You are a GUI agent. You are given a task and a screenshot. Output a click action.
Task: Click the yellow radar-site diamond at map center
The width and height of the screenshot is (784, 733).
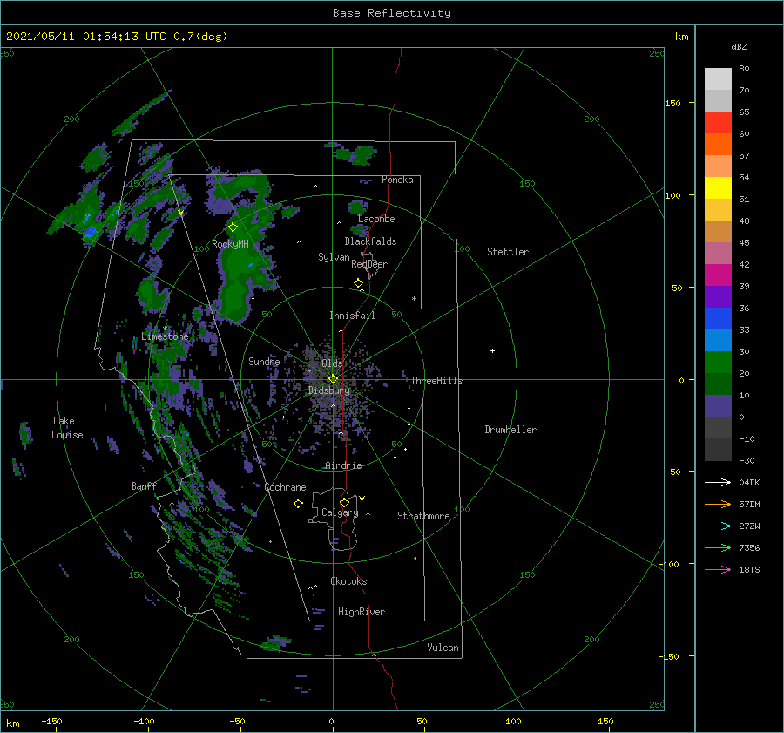tap(333, 379)
